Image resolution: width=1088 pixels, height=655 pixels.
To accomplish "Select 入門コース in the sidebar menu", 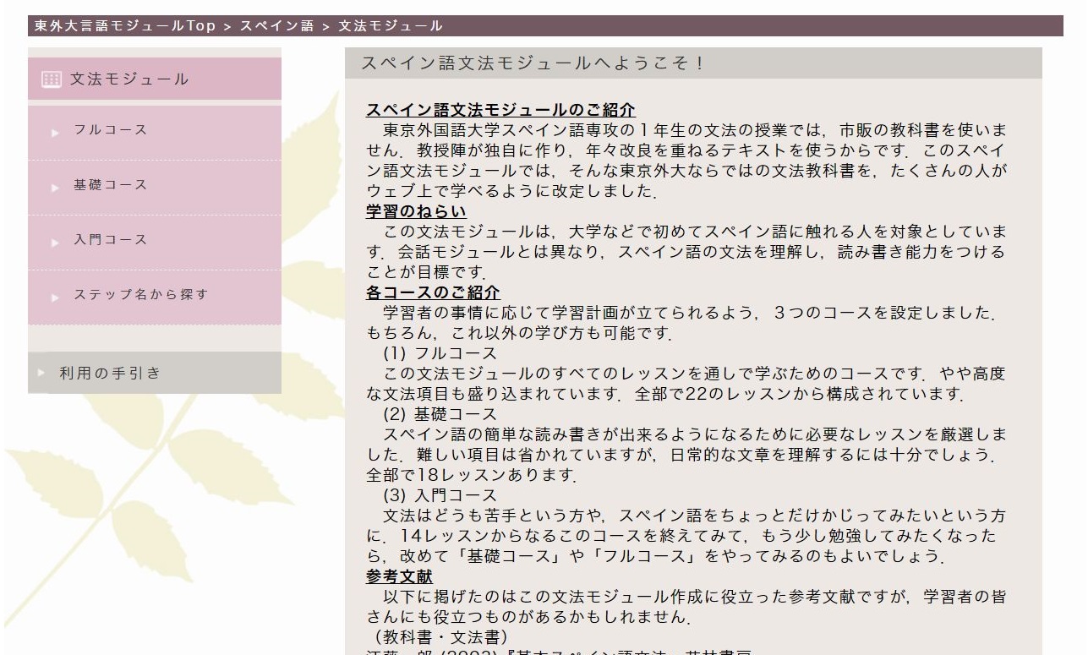I will 110,240.
